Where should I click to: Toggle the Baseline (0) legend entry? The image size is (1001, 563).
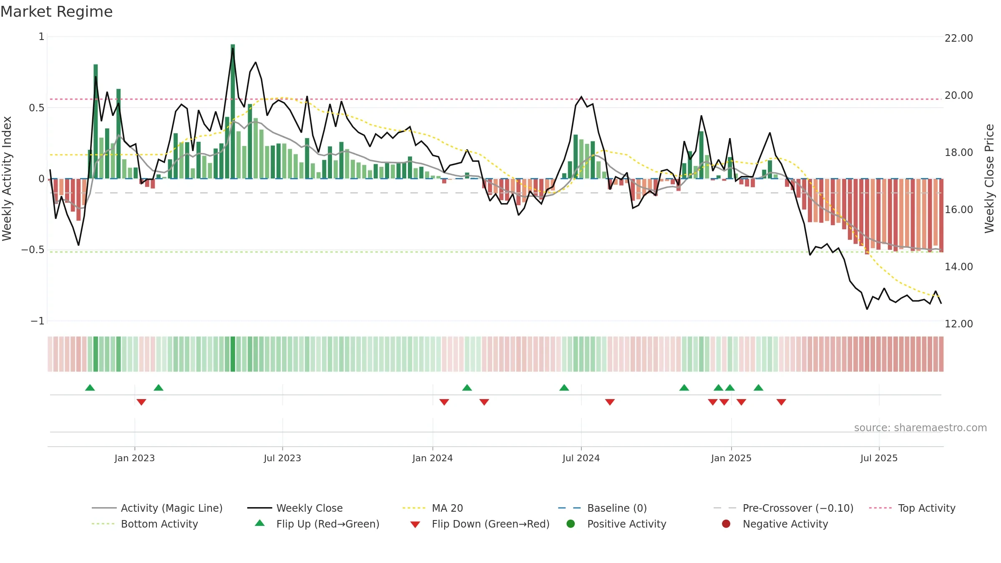coord(602,508)
